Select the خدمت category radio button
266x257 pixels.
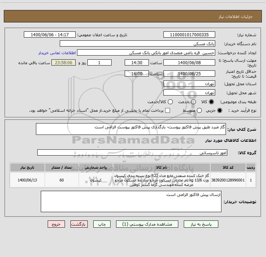pos(193,102)
